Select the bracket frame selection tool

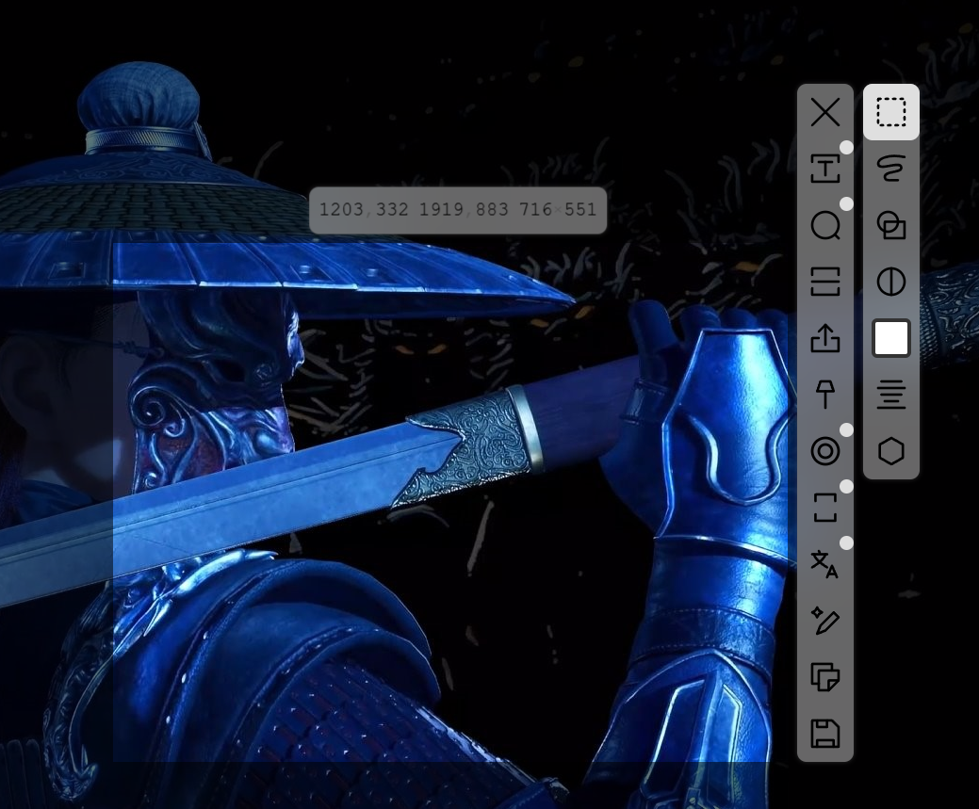pyautogui.click(x=825, y=508)
